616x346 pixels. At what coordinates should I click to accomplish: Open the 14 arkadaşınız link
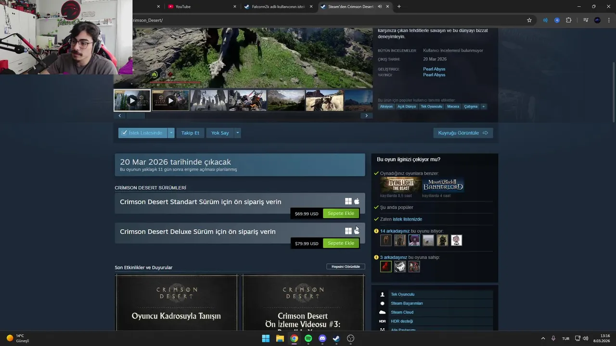point(395,231)
